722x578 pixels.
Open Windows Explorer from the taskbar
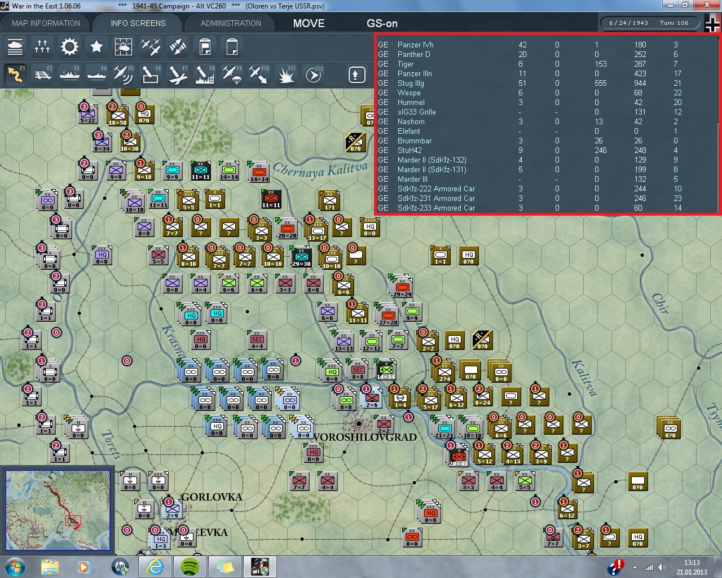[50, 567]
